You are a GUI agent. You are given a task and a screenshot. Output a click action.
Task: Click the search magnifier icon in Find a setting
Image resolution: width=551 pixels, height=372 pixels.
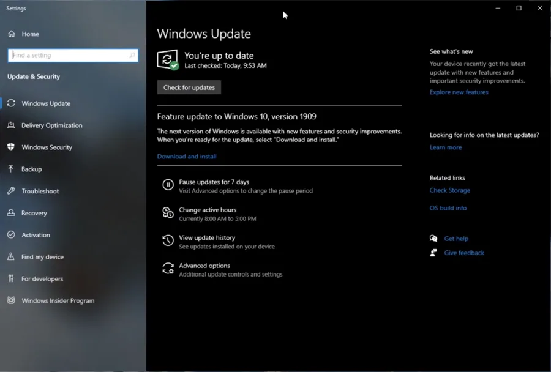click(132, 55)
